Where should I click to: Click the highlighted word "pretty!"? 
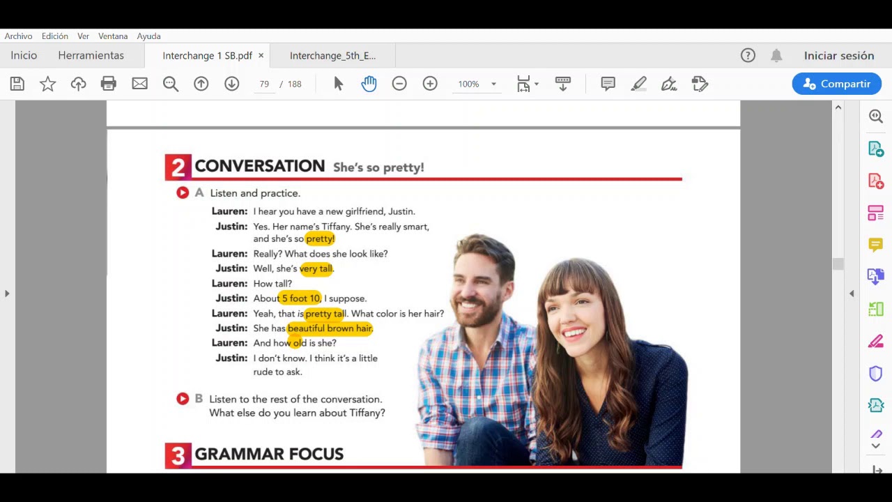click(x=320, y=238)
